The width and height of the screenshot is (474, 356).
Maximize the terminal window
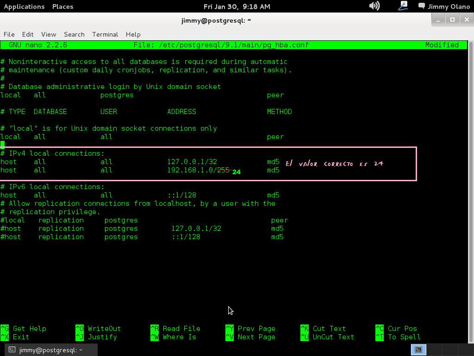[x=452, y=19]
